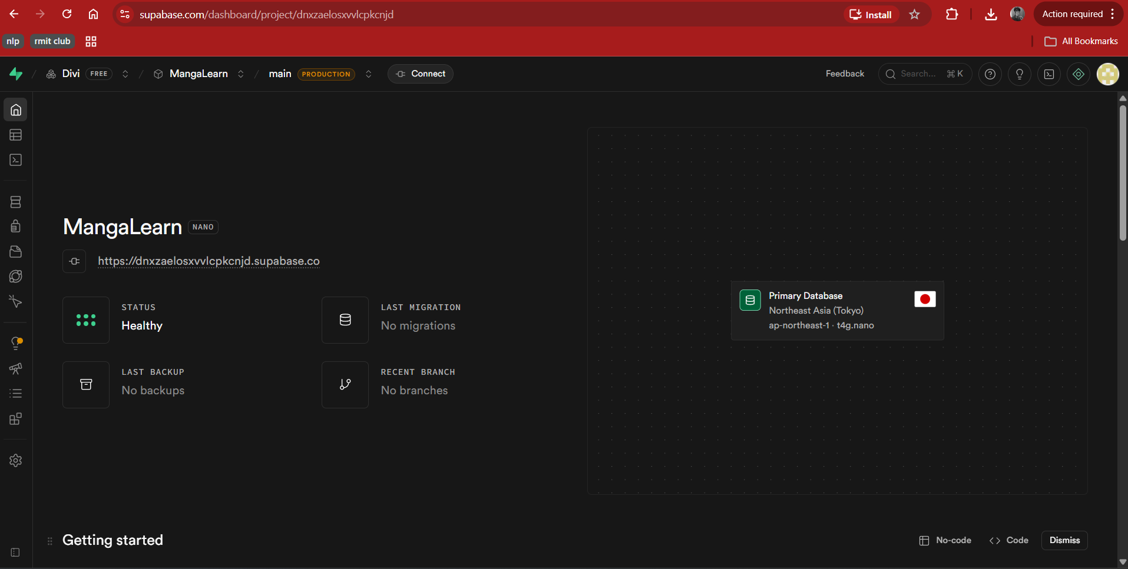Image resolution: width=1128 pixels, height=569 pixels.
Task: Switch Getting started to No-code
Action: click(945, 540)
